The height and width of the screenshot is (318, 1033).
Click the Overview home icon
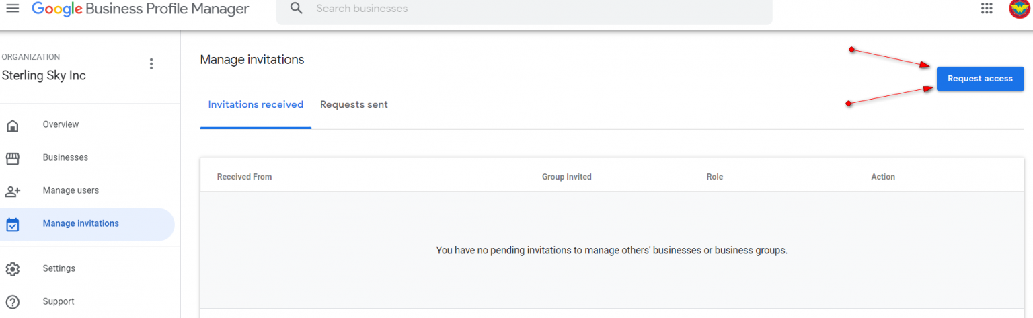[x=12, y=125]
